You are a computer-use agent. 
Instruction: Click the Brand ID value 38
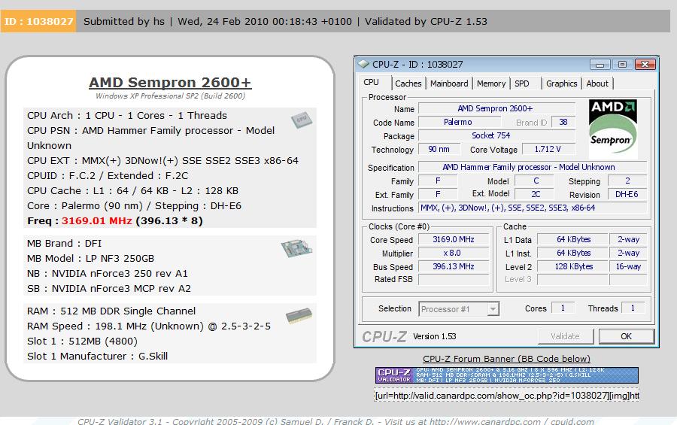click(x=563, y=122)
